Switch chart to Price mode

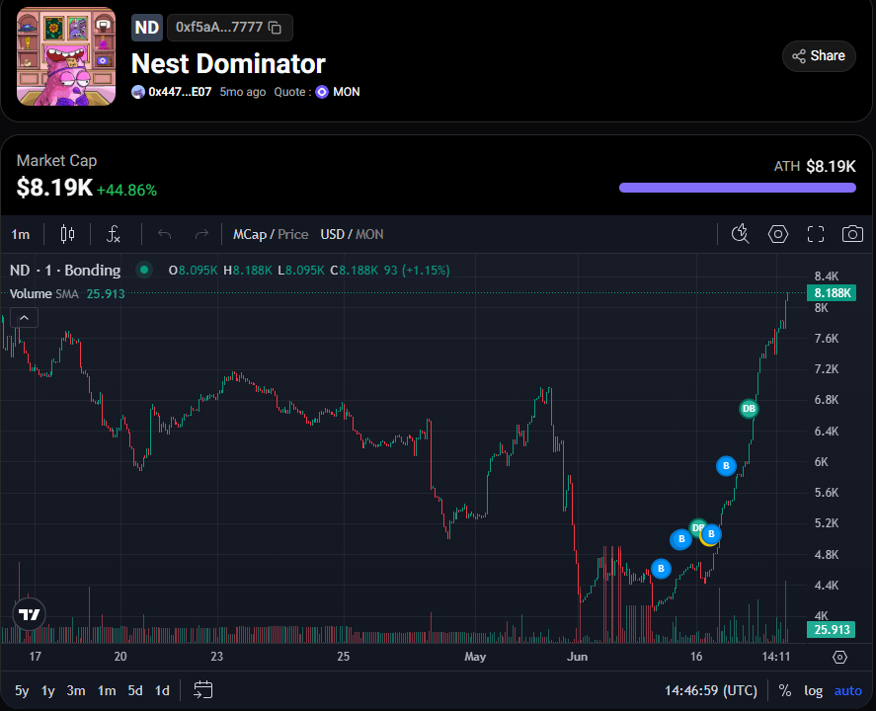coord(293,234)
